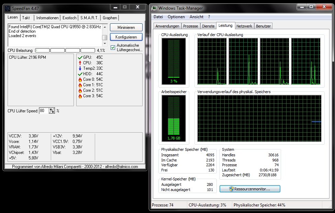Click the CPU-Auslastung 3 % meter

click(x=174, y=61)
